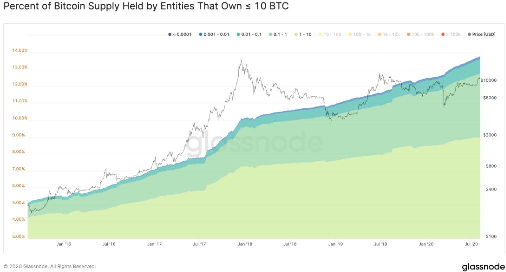Screen dimensions: 506x272
Task: Click the '14.00%' y-axis label
Action: click(19, 50)
